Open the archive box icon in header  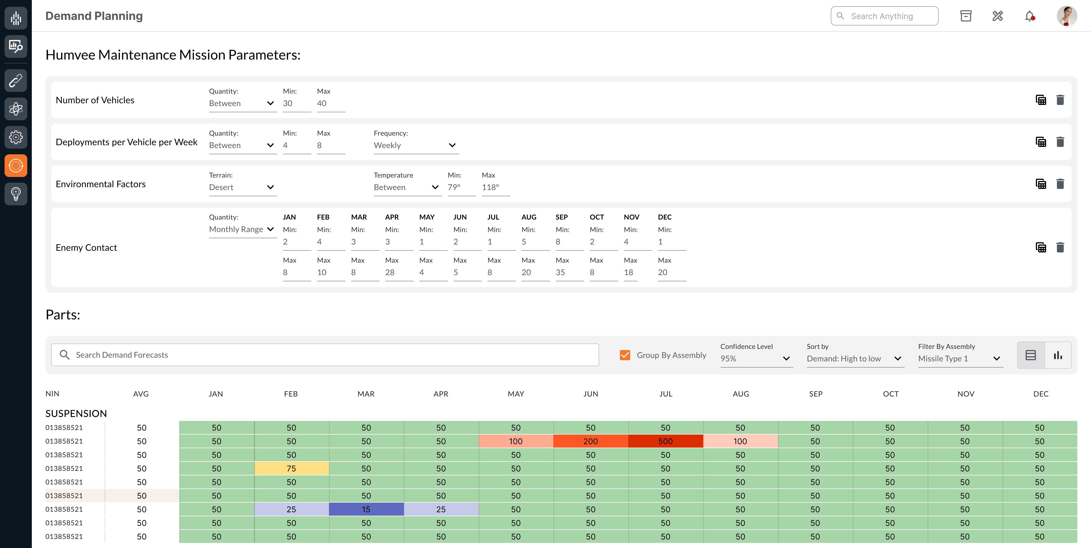966,16
